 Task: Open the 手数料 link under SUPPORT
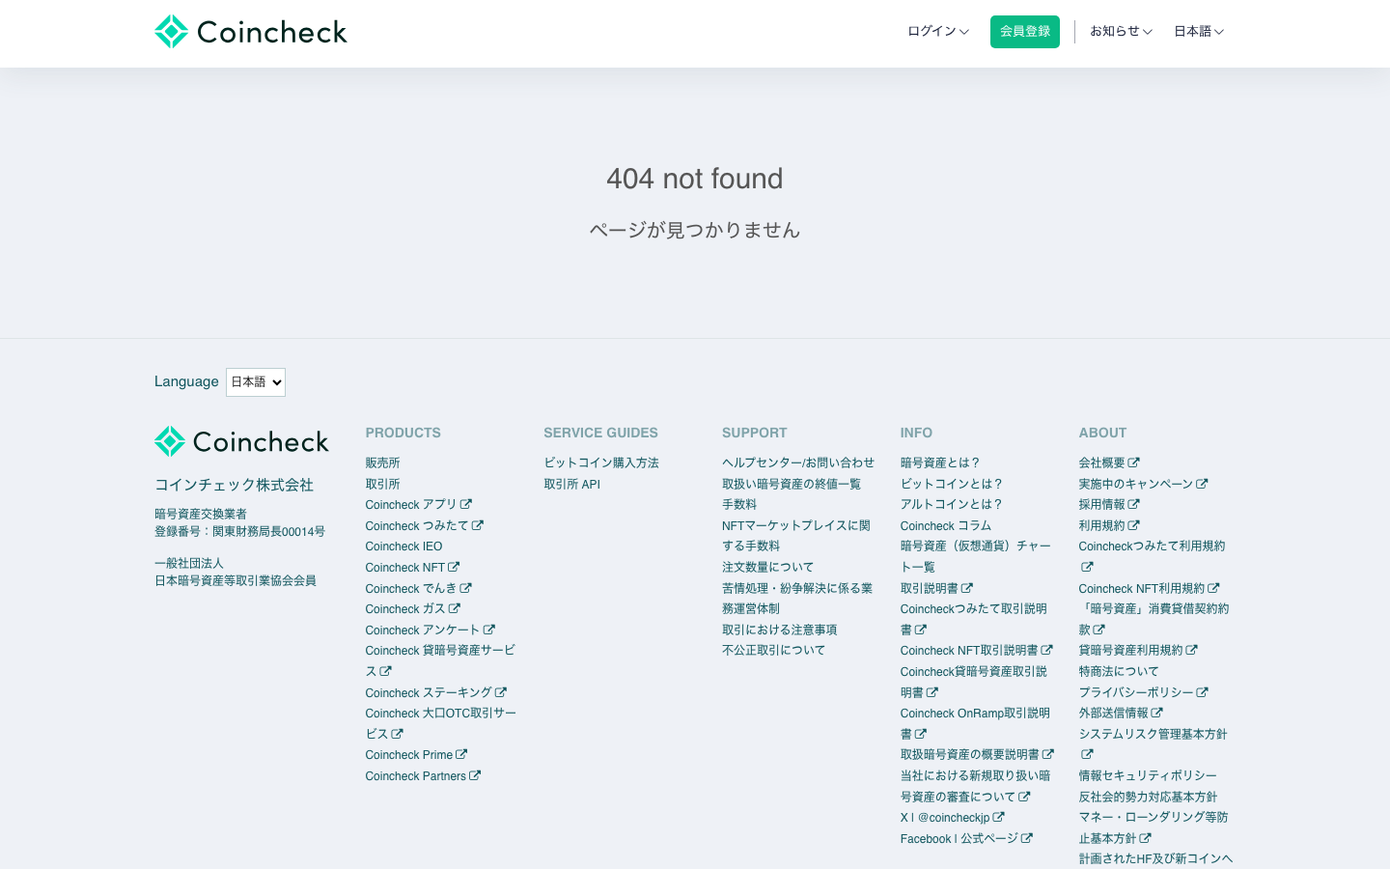(x=739, y=505)
